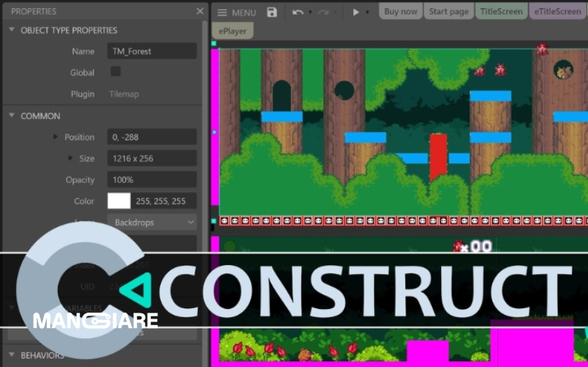Open the preview options dropdown arrow

tap(367, 12)
